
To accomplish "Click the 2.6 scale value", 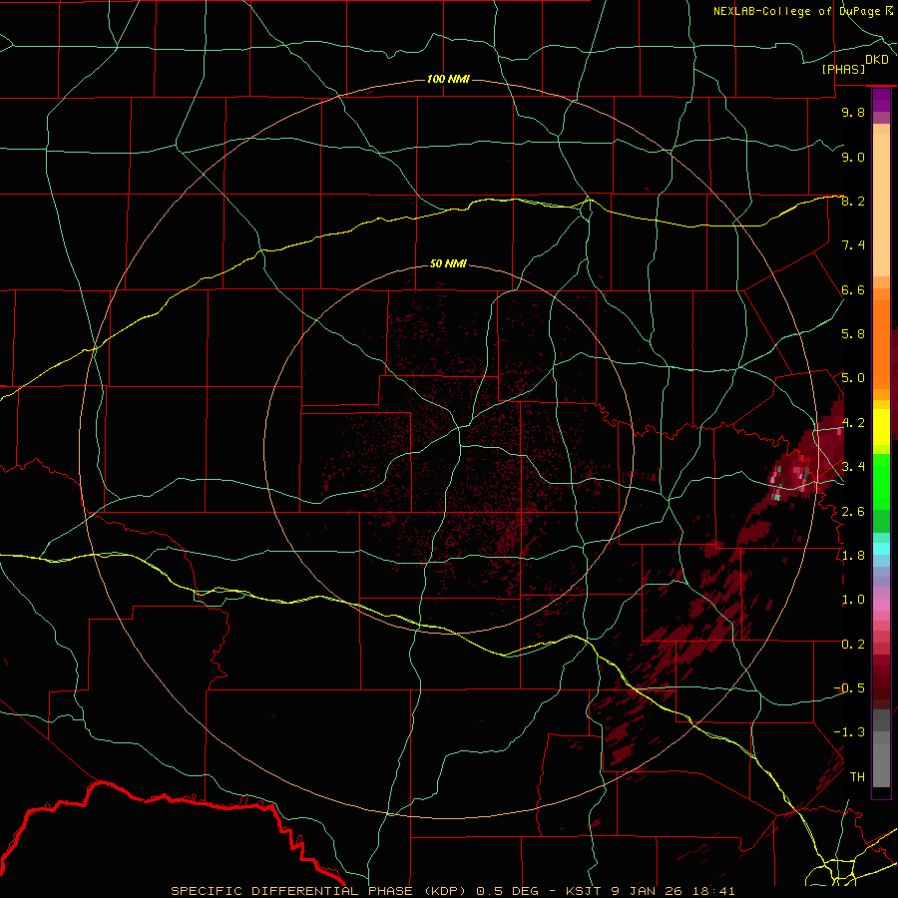I will [x=853, y=512].
